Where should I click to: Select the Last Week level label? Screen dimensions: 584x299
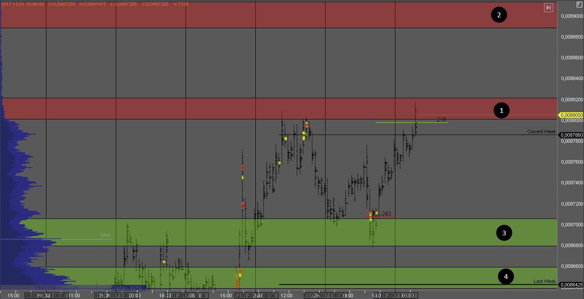click(544, 281)
